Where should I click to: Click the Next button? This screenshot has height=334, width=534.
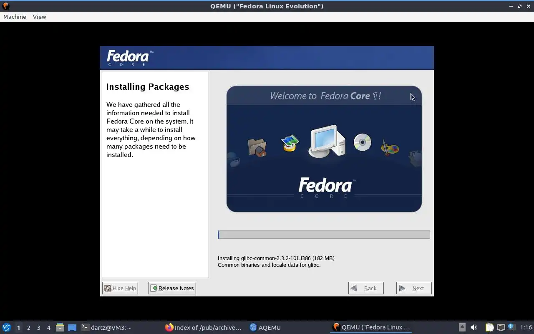coord(414,288)
